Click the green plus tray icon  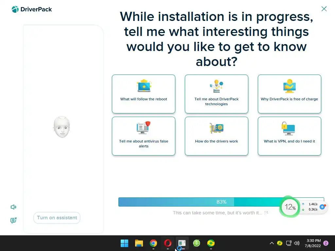tap(280, 243)
